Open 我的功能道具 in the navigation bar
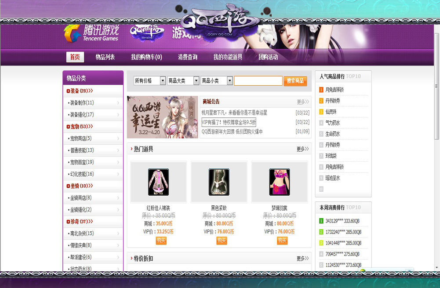The image size is (440, 288). [x=228, y=57]
